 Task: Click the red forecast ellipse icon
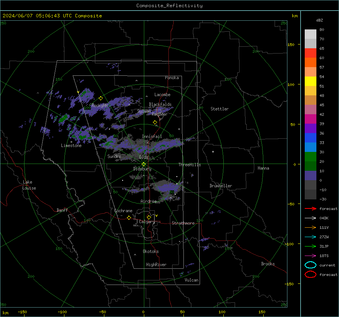310,274
